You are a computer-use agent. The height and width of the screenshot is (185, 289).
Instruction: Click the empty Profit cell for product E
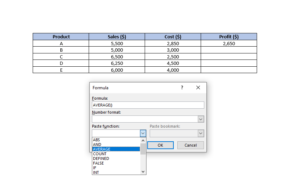click(229, 70)
